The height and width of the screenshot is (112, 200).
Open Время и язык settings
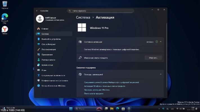coord(47,65)
